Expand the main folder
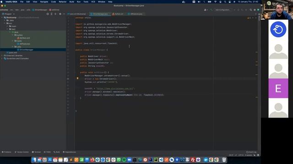Viewport: 293px width, 164px height. click(7, 26)
